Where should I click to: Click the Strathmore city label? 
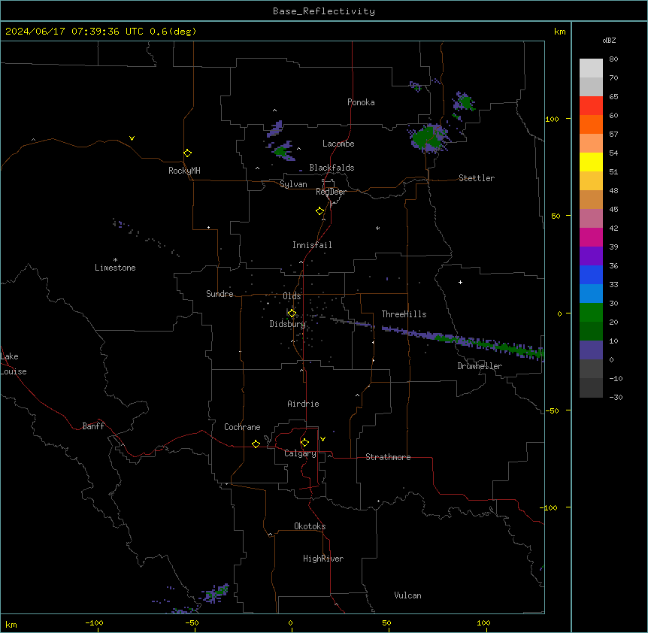click(x=388, y=457)
